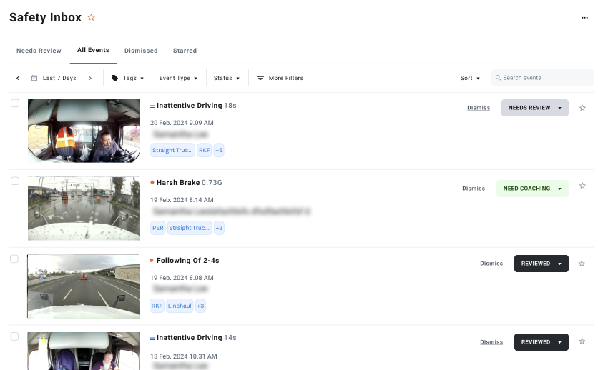
Task: Select checkbox for Harsh Brake event
Action: (x=15, y=181)
